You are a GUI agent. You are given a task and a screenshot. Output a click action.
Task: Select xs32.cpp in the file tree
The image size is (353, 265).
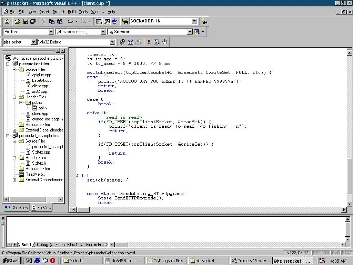39,91
